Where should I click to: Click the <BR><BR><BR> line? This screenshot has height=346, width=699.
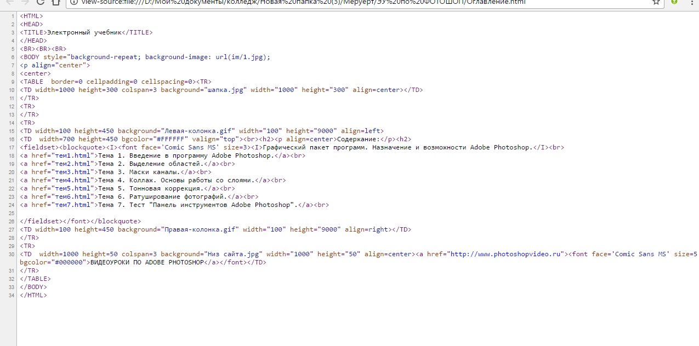click(43, 49)
